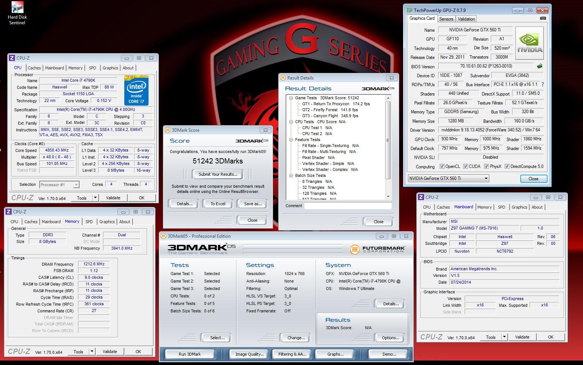The image size is (583, 365).
Task: Click Submit Your Results button
Action: point(218,174)
